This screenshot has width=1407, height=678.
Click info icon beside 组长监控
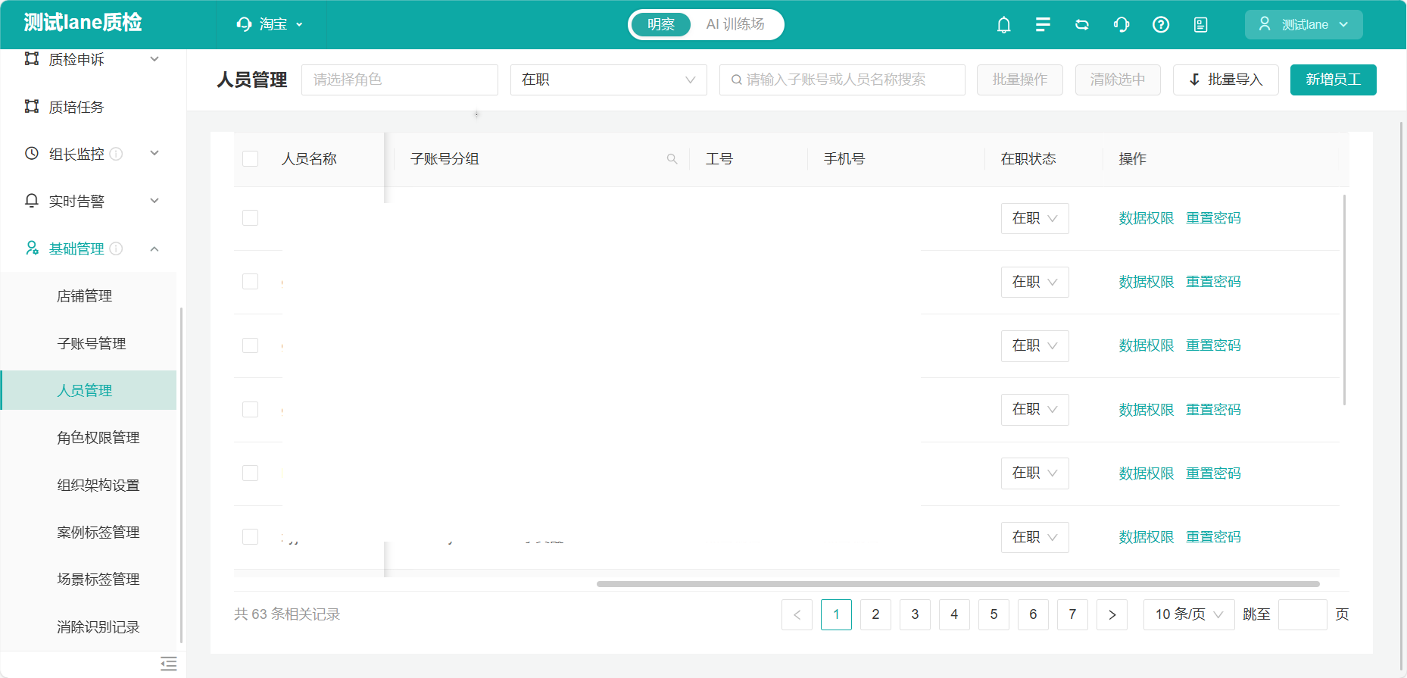pyautogui.click(x=116, y=154)
